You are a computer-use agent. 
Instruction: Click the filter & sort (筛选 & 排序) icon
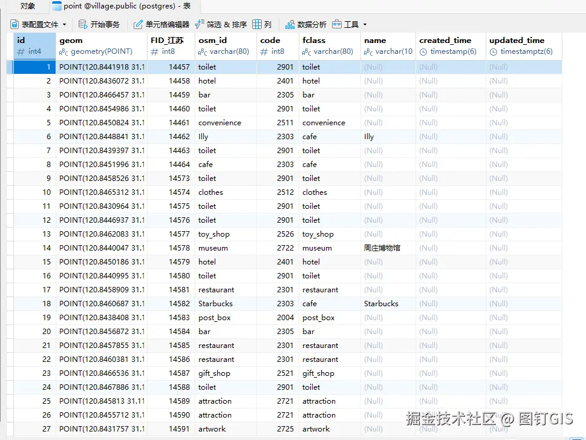pos(200,24)
